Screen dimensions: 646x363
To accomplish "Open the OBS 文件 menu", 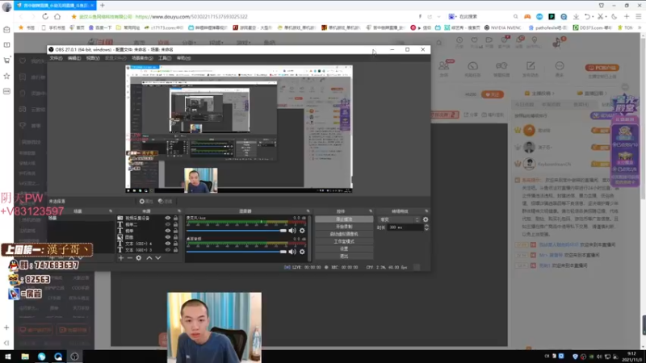I will [56, 58].
